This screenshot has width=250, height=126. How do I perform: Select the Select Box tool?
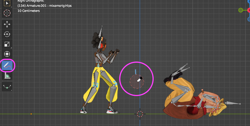pos(7,3)
